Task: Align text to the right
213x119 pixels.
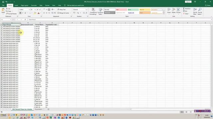Action: (x=49, y=13)
